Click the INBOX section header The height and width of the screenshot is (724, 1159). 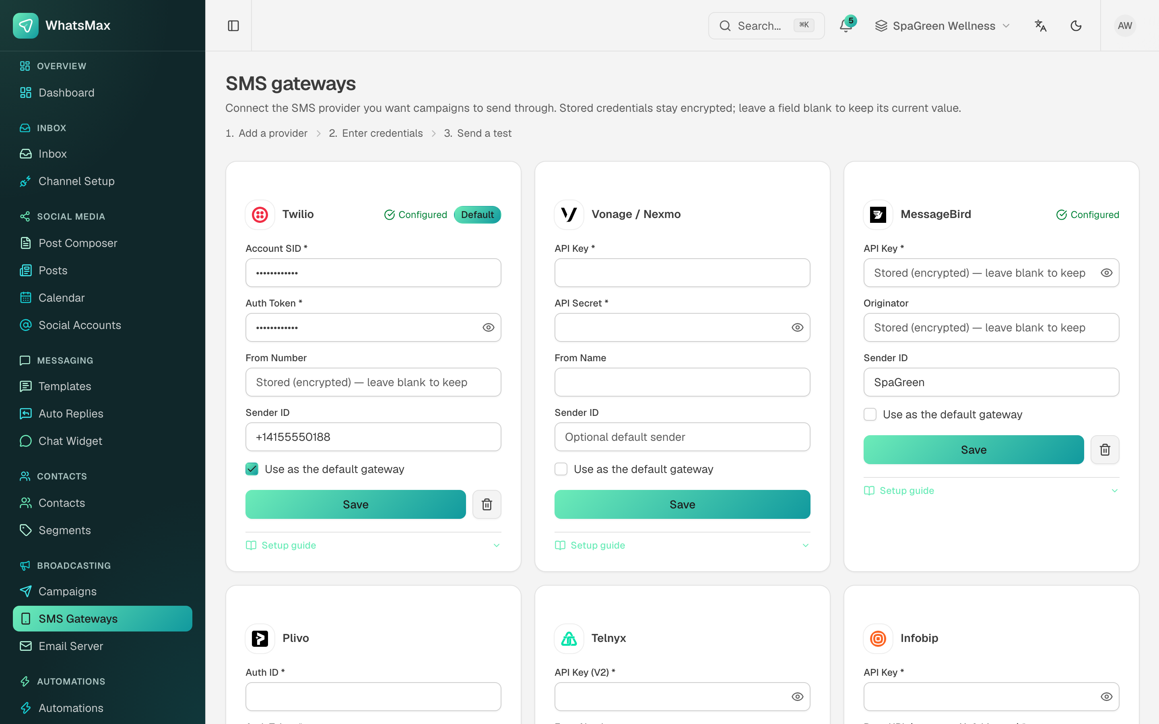43,128
